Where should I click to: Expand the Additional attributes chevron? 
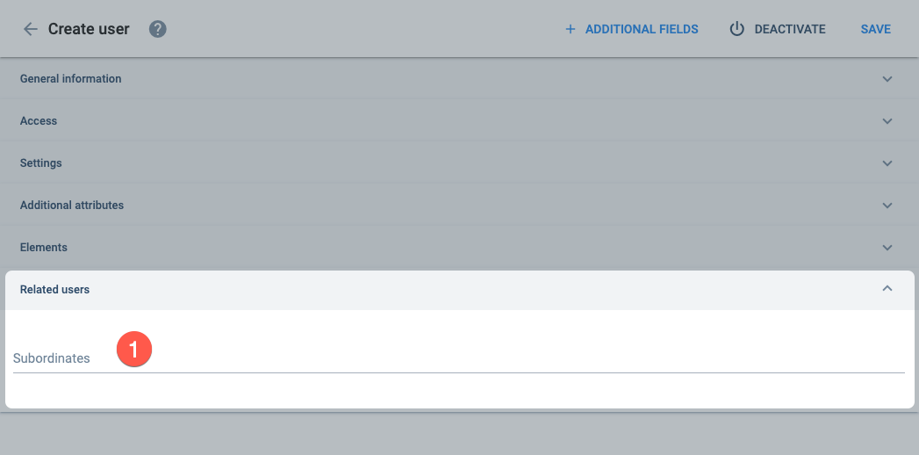887,206
